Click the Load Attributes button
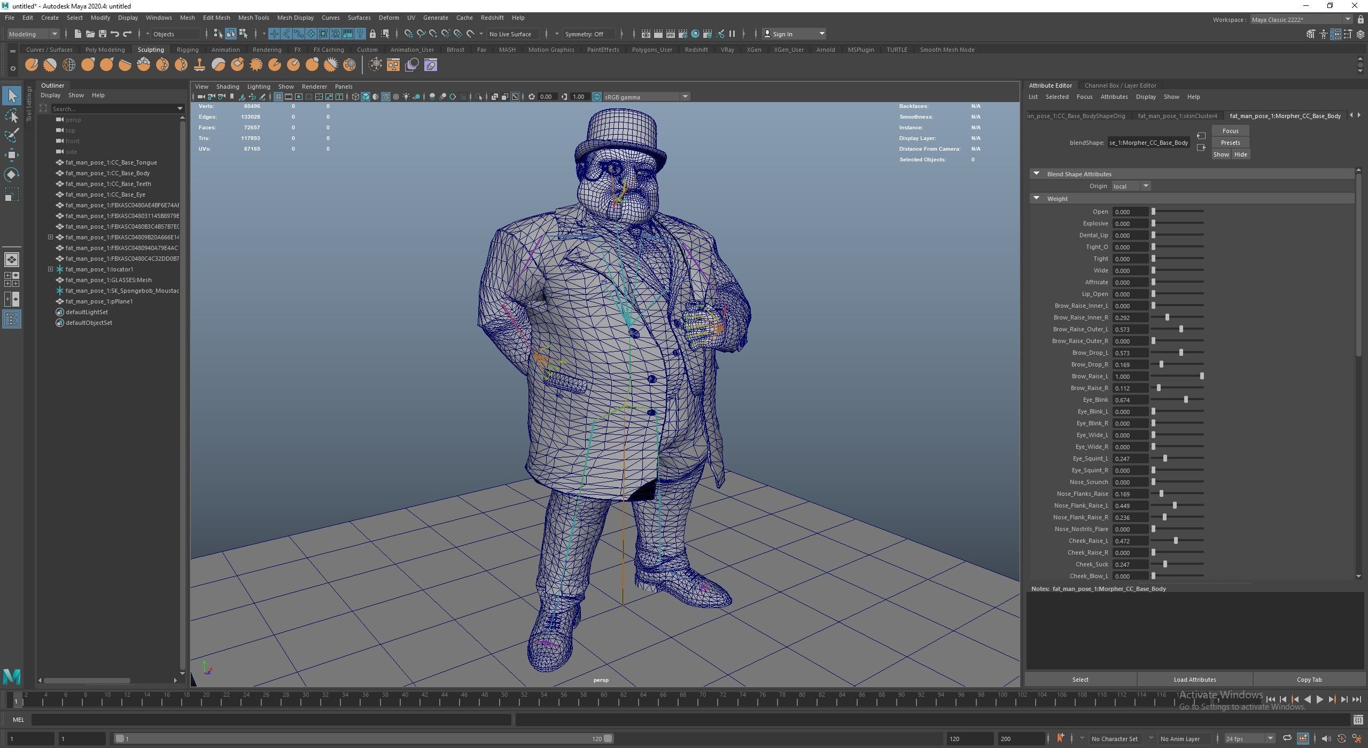This screenshot has height=748, width=1368. (x=1194, y=680)
